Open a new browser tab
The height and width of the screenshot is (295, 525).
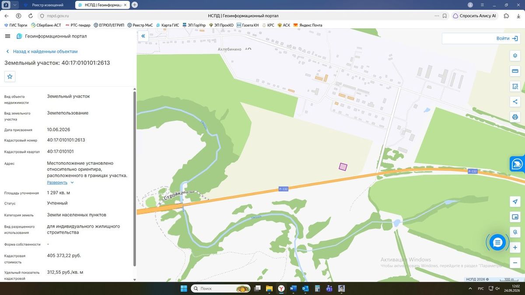(x=135, y=5)
